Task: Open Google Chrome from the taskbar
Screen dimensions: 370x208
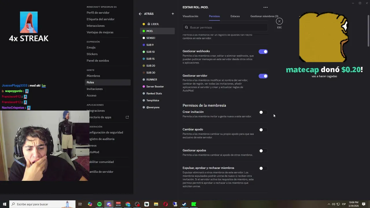Action: coord(128,204)
